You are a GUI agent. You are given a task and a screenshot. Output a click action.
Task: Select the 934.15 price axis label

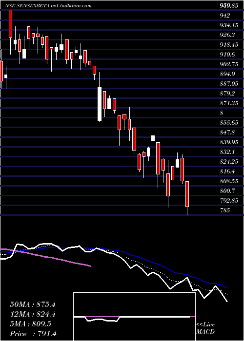coord(228,25)
